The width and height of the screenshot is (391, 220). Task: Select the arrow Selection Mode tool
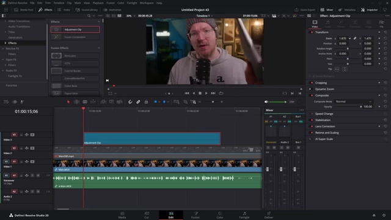pos(68,102)
